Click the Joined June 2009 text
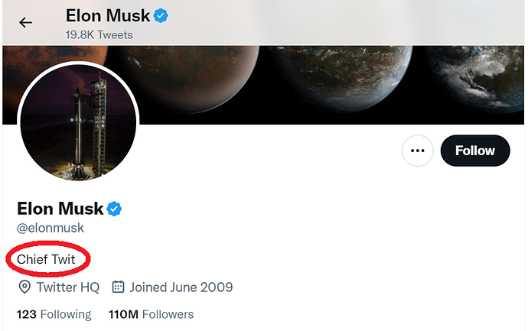Image resolution: width=528 pixels, height=331 pixels. (x=181, y=287)
